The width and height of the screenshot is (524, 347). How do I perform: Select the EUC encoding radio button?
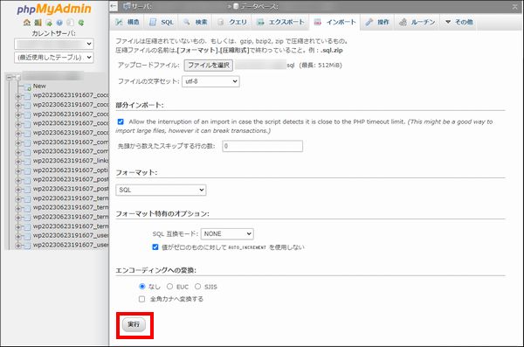point(169,287)
